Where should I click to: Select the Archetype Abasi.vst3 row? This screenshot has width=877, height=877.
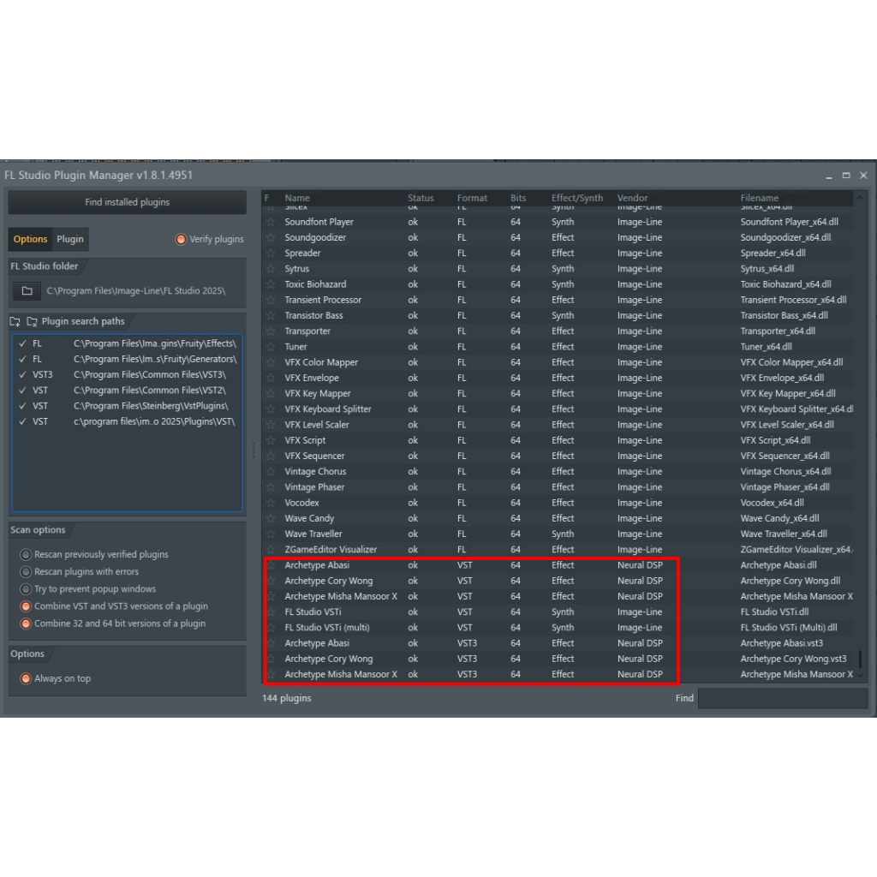click(x=558, y=644)
